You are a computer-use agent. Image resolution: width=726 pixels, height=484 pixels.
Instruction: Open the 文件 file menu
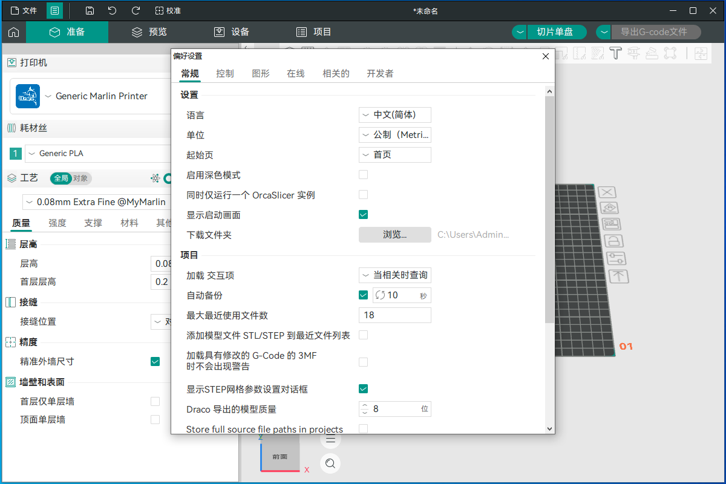point(24,10)
